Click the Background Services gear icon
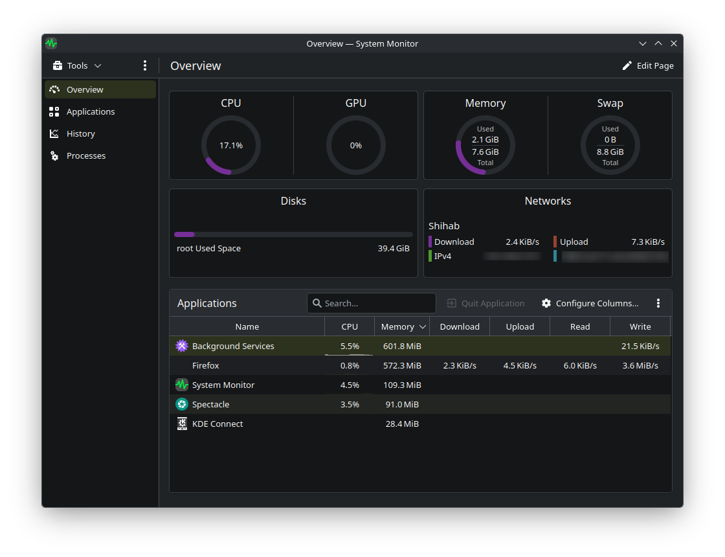 (182, 346)
